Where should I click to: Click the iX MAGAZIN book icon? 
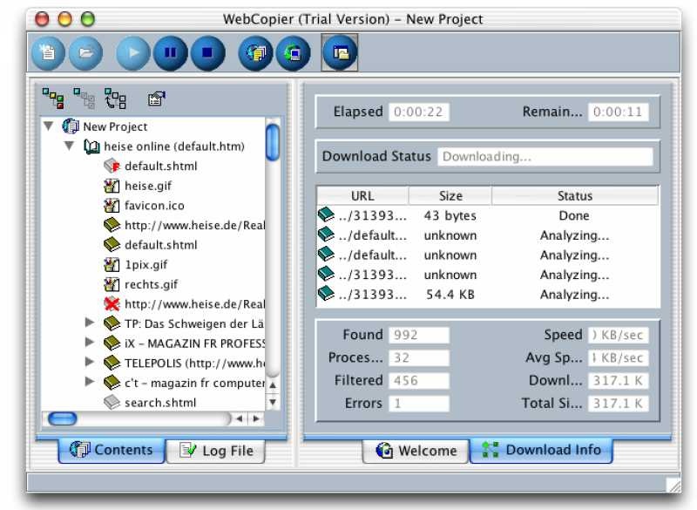click(112, 343)
